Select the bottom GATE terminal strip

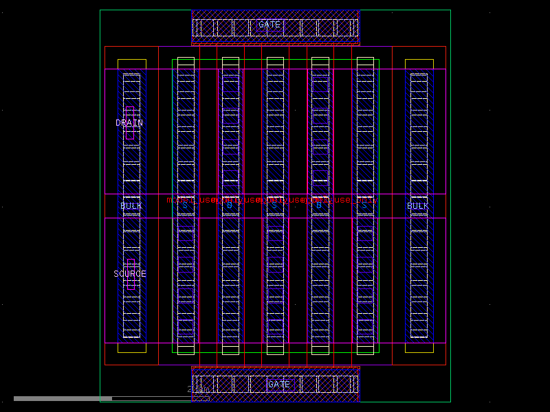(x=275, y=385)
